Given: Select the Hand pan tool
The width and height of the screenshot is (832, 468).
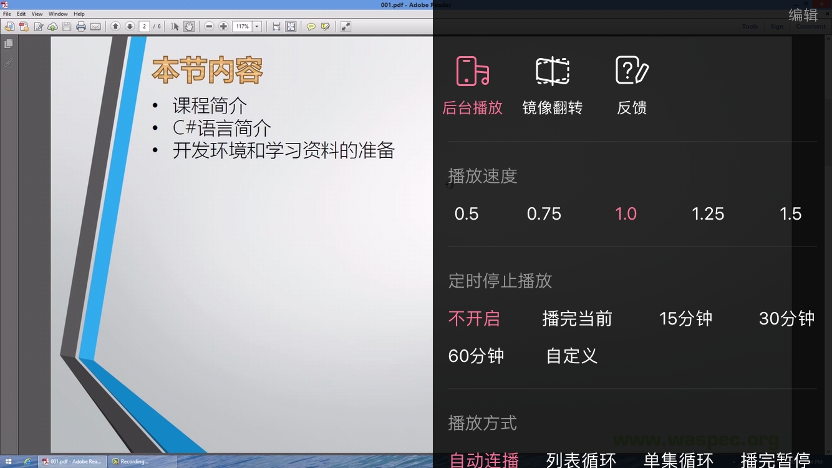Looking at the screenshot, I should pyautogui.click(x=188, y=26).
